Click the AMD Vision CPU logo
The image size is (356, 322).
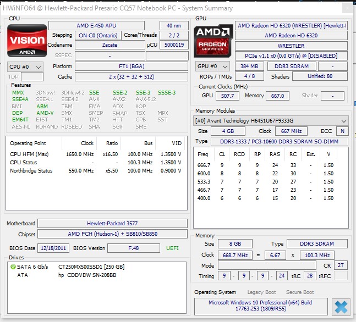(x=27, y=41)
